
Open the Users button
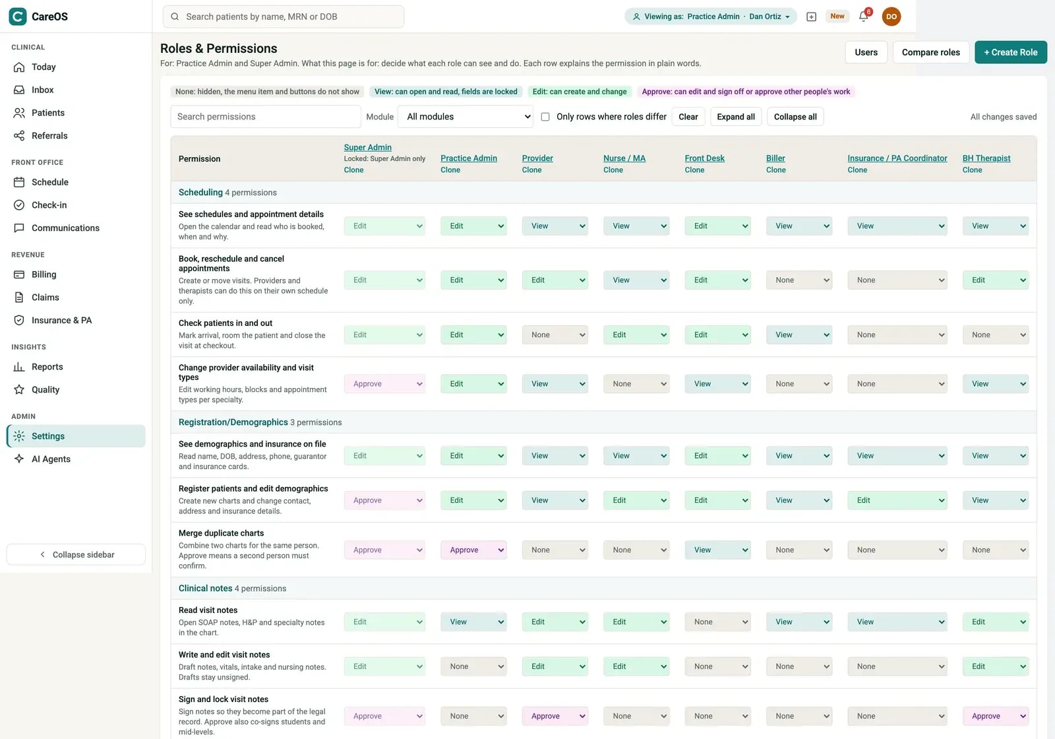pos(866,52)
